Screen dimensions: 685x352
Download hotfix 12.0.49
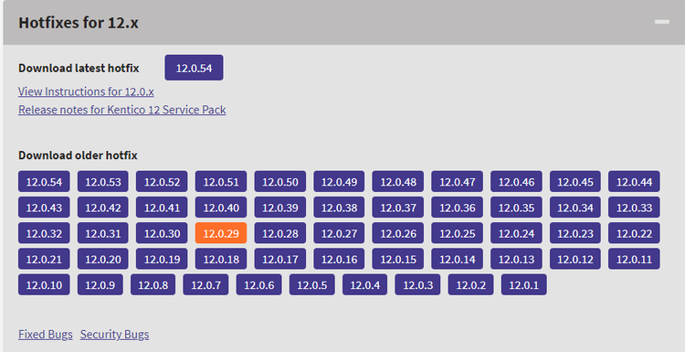coord(339,181)
